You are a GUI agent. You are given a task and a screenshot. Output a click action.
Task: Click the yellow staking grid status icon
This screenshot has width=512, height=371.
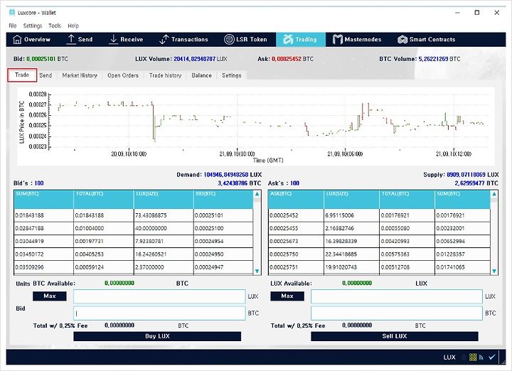[x=472, y=357]
